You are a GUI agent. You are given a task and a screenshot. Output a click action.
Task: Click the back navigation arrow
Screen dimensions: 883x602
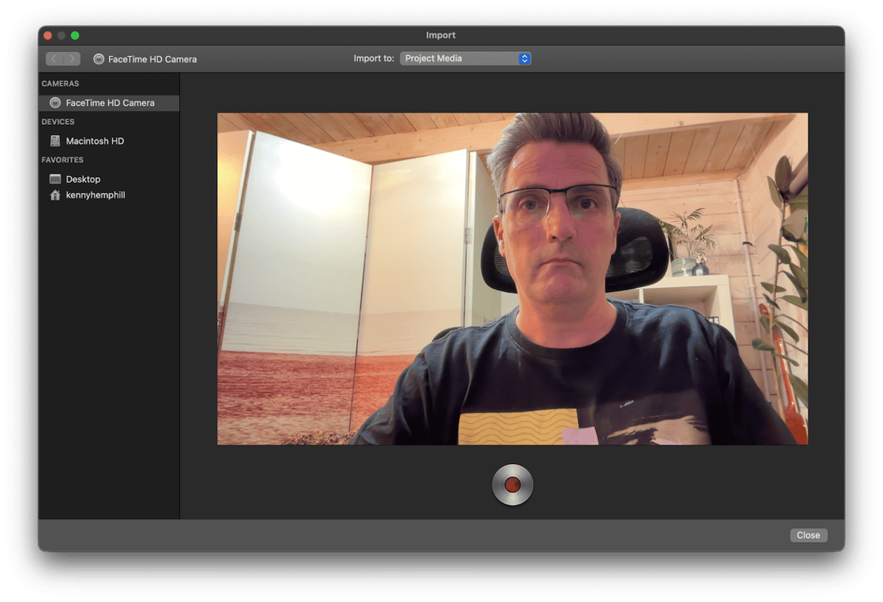[x=54, y=59]
